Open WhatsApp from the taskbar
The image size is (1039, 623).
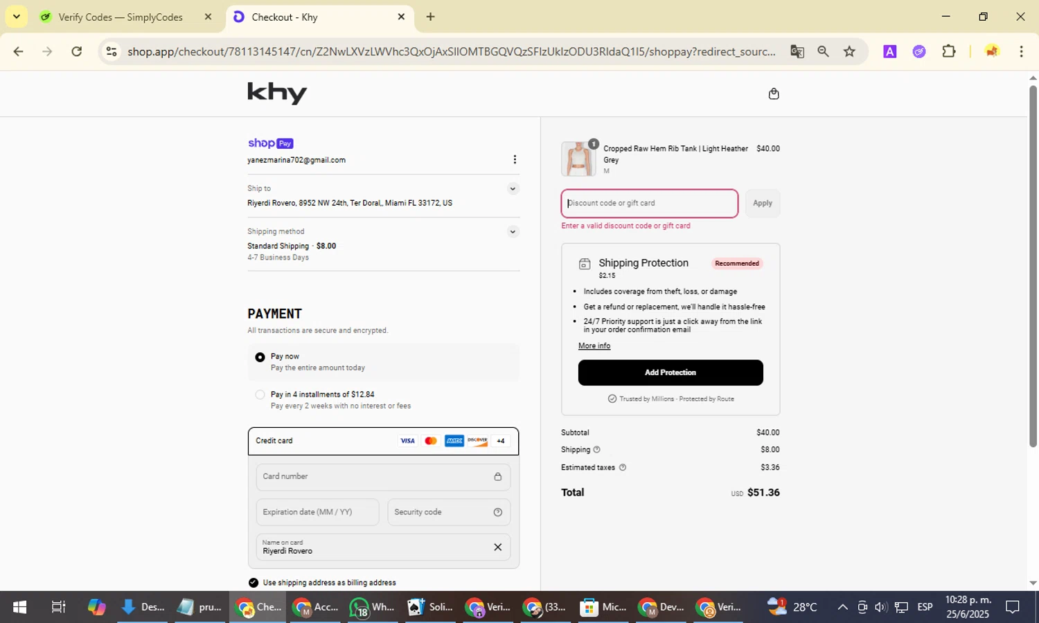(373, 607)
